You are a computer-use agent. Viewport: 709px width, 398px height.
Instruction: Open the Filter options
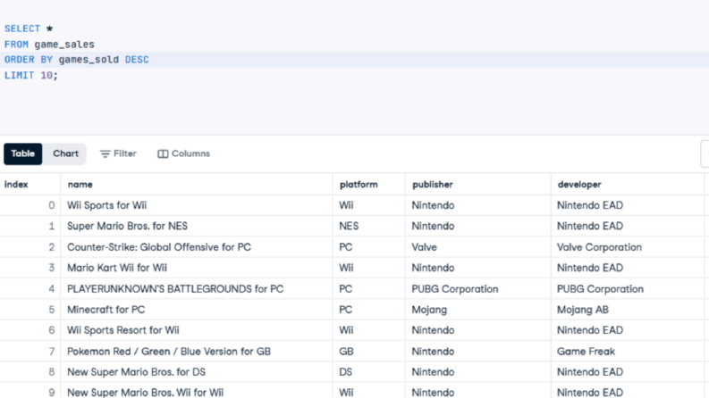click(x=118, y=153)
